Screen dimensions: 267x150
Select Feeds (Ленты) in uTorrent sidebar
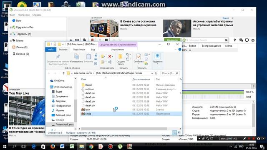[x=22, y=47]
